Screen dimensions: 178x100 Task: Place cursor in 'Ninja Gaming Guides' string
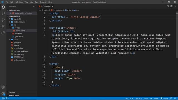click(x=85, y=17)
